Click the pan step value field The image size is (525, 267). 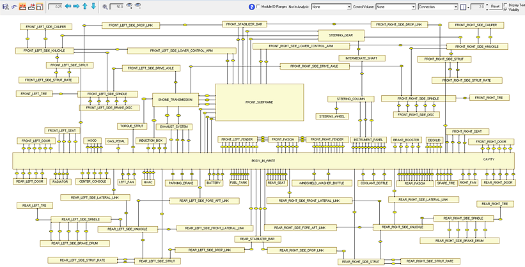point(55,6)
